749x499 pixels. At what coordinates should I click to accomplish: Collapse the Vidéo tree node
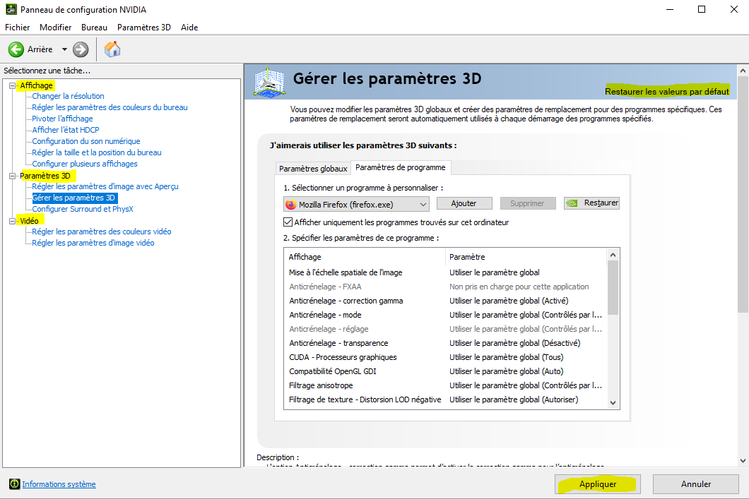point(13,221)
